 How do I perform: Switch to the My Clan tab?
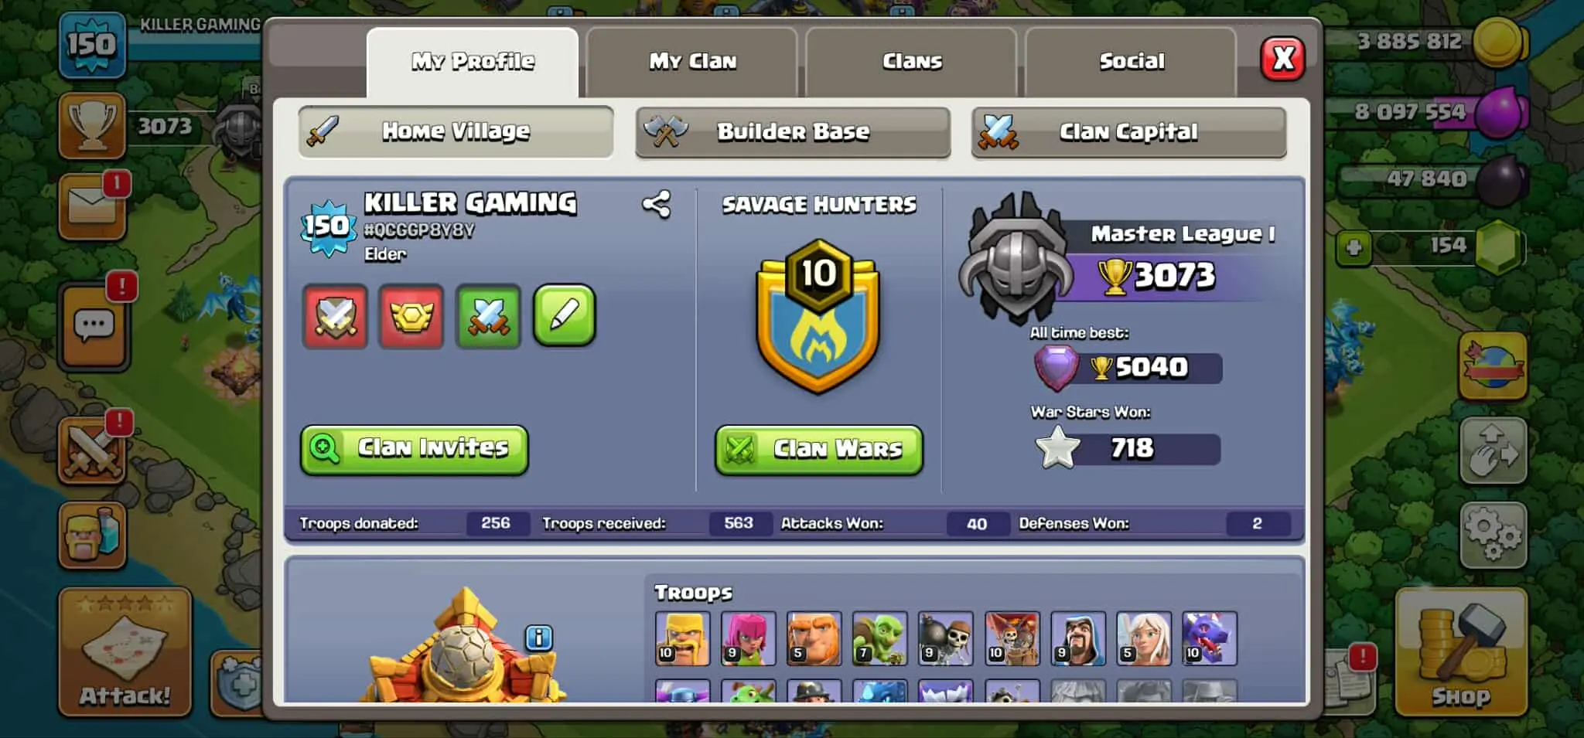click(692, 61)
